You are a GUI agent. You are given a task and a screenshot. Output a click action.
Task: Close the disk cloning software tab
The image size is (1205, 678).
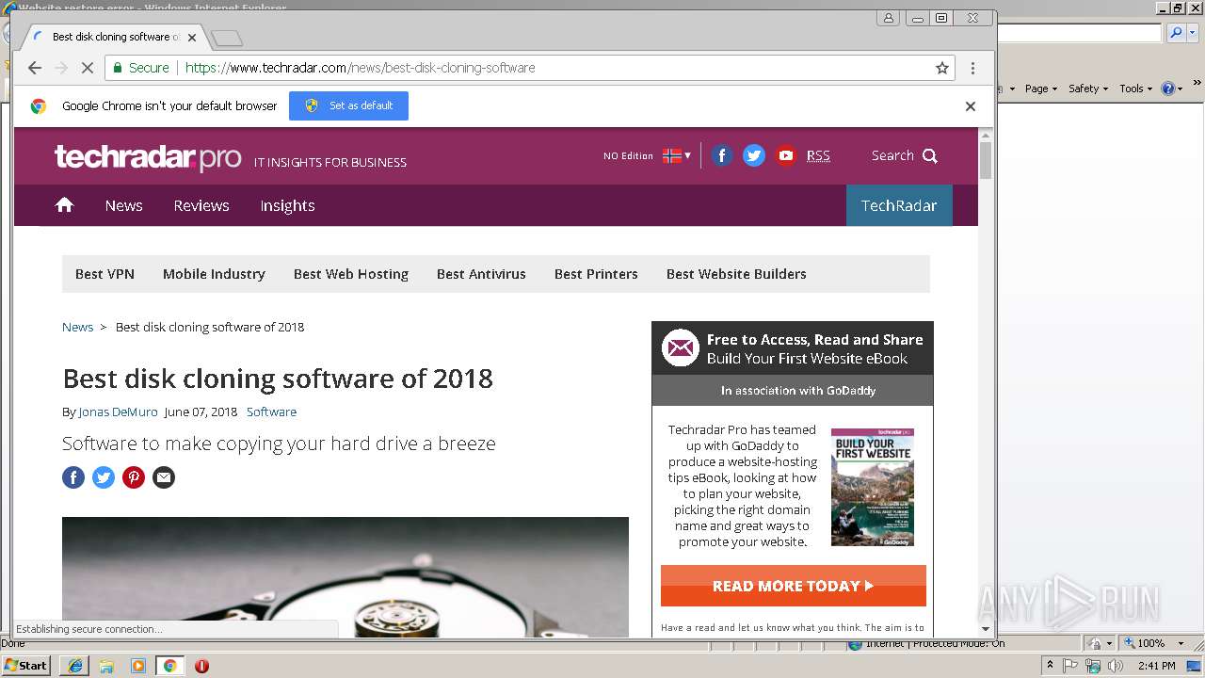click(192, 38)
